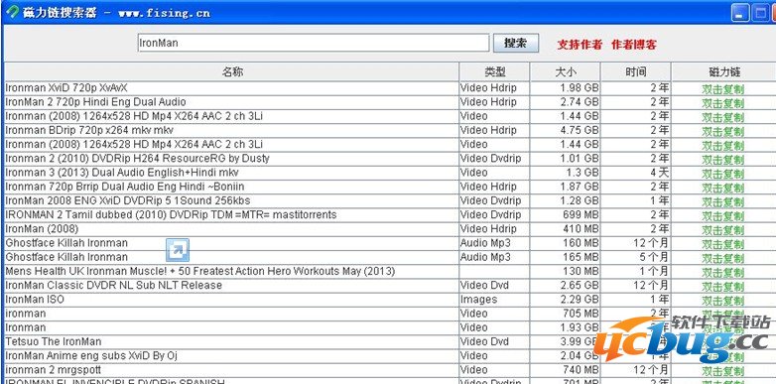This screenshot has width=776, height=384.
Task: Select row IronMan ISO
Action: [390, 300]
